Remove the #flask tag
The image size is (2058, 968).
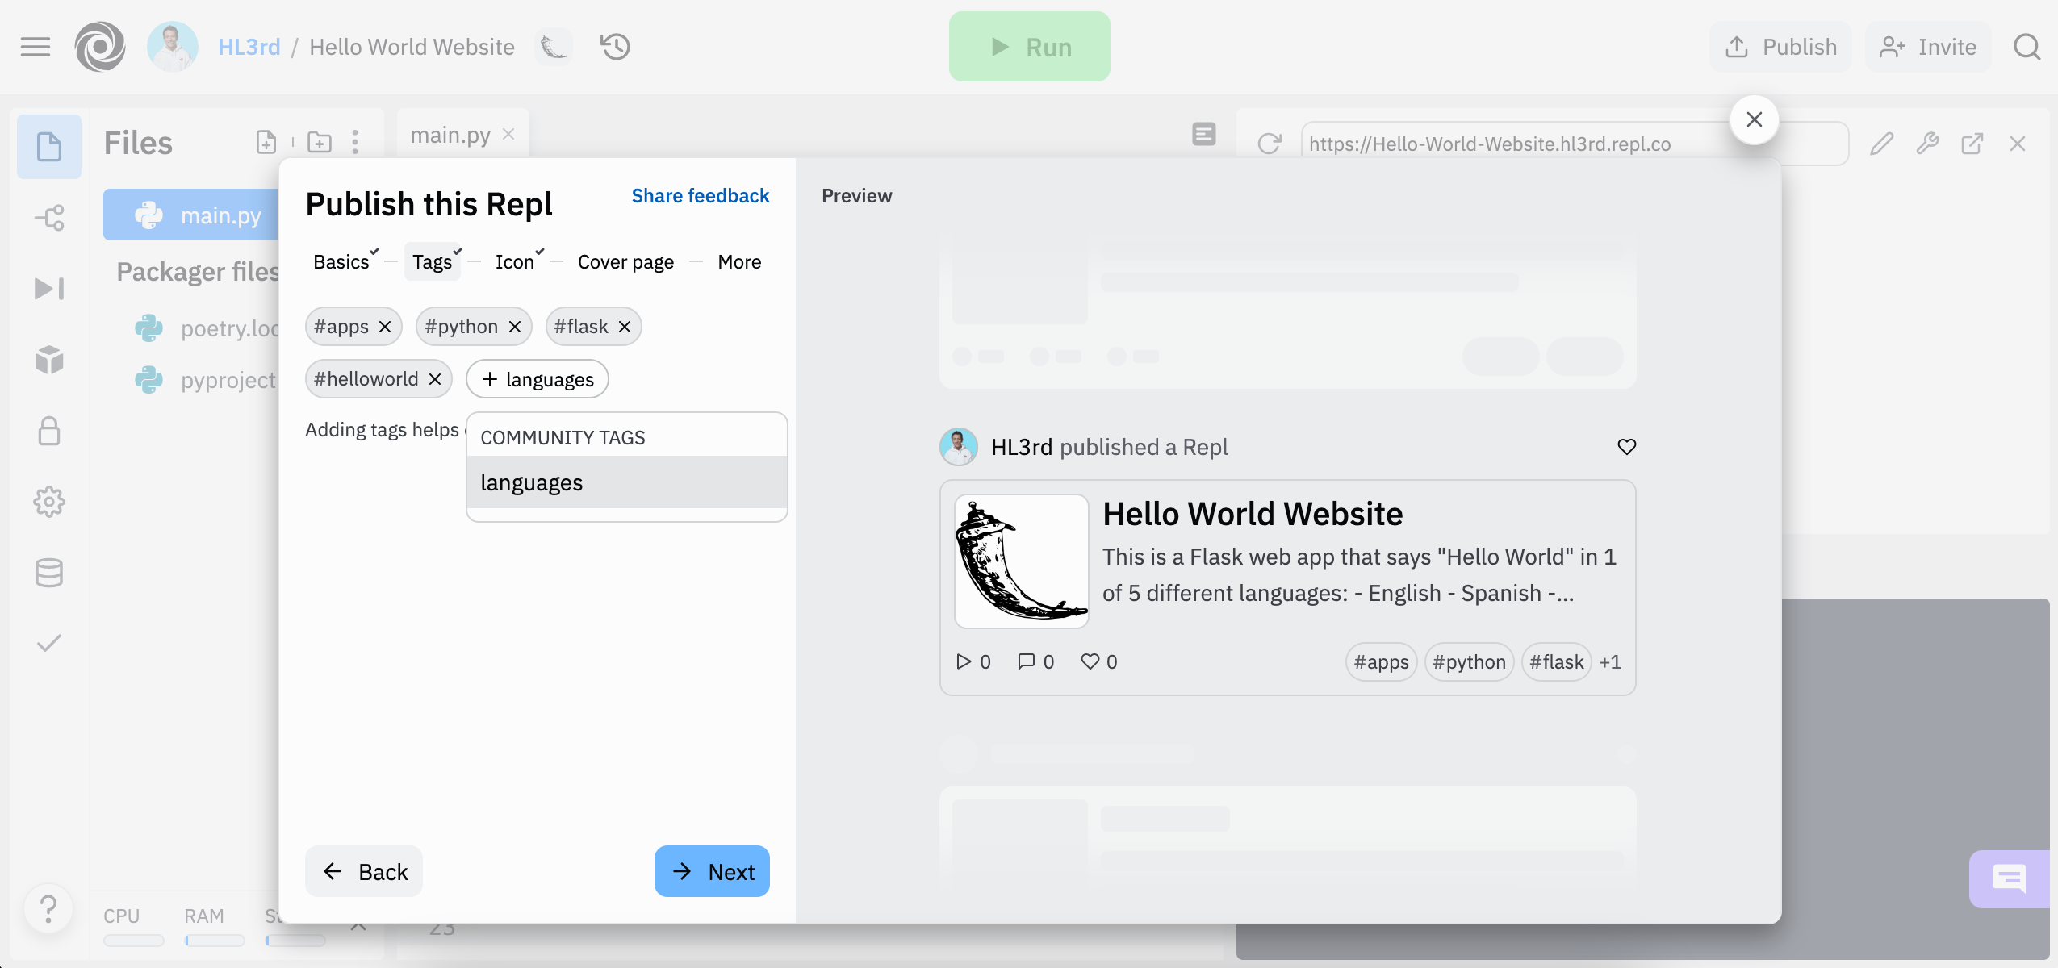625,327
